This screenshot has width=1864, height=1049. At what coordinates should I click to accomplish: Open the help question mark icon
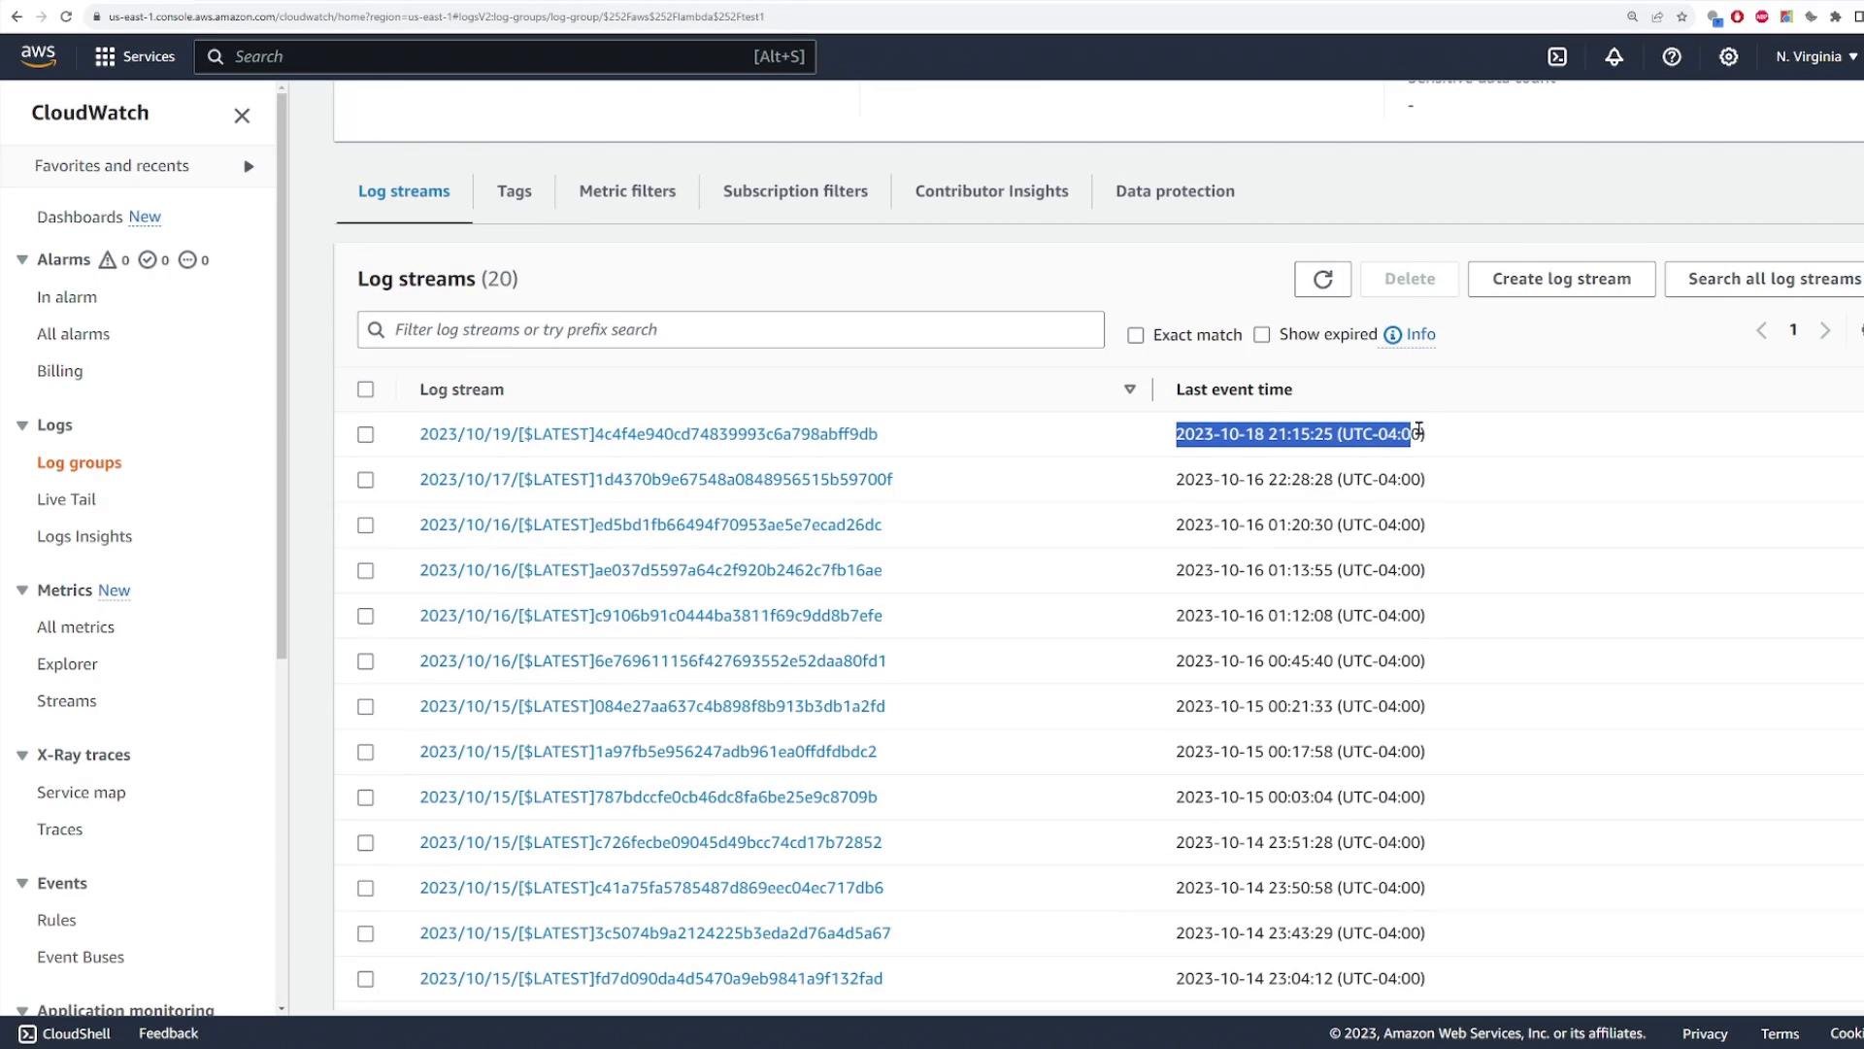(1671, 56)
